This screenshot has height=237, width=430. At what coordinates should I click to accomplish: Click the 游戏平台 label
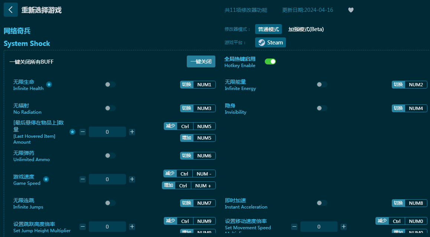coord(235,43)
